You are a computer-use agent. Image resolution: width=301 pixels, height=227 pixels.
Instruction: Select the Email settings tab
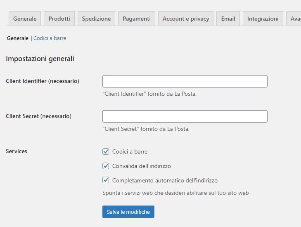tap(228, 19)
